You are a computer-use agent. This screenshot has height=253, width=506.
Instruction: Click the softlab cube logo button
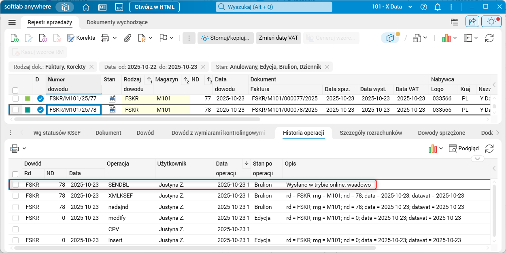click(65, 7)
